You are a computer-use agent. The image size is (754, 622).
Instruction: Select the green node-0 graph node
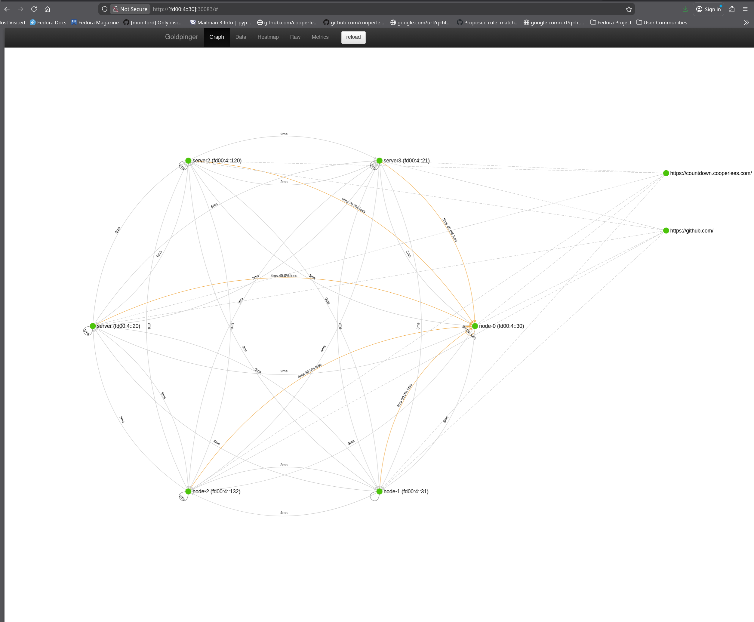(x=474, y=326)
